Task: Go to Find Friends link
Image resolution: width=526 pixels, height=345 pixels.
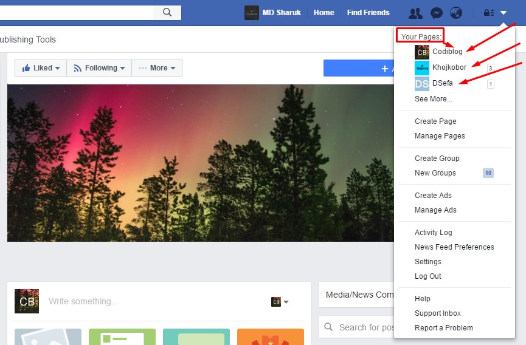Action: coord(368,13)
